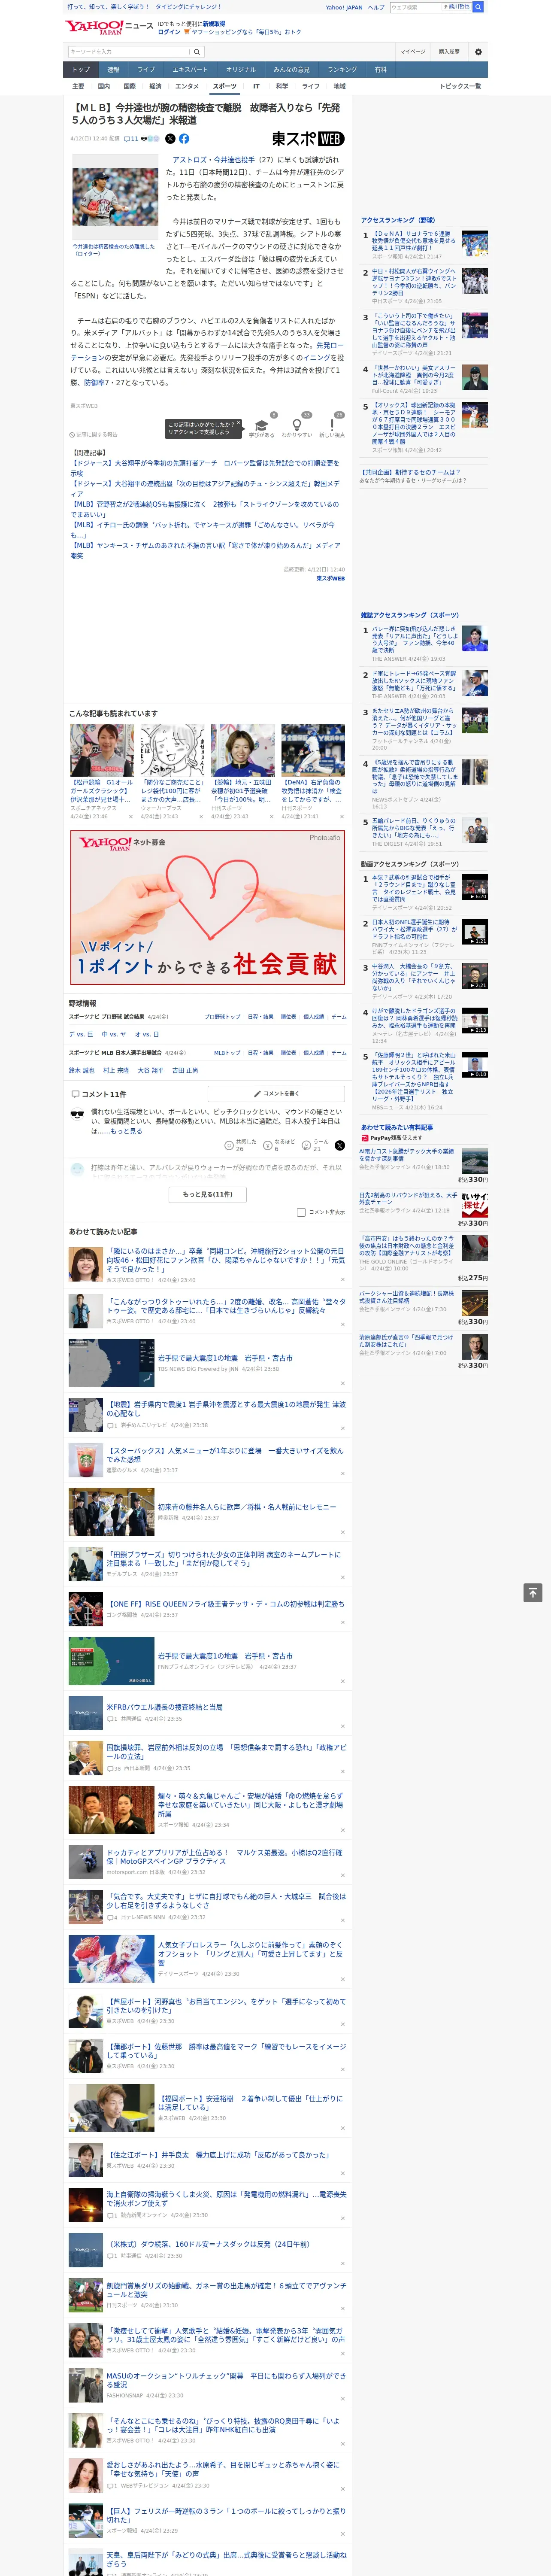
Task: Select the 国内 category tab
Action: pyautogui.click(x=104, y=87)
